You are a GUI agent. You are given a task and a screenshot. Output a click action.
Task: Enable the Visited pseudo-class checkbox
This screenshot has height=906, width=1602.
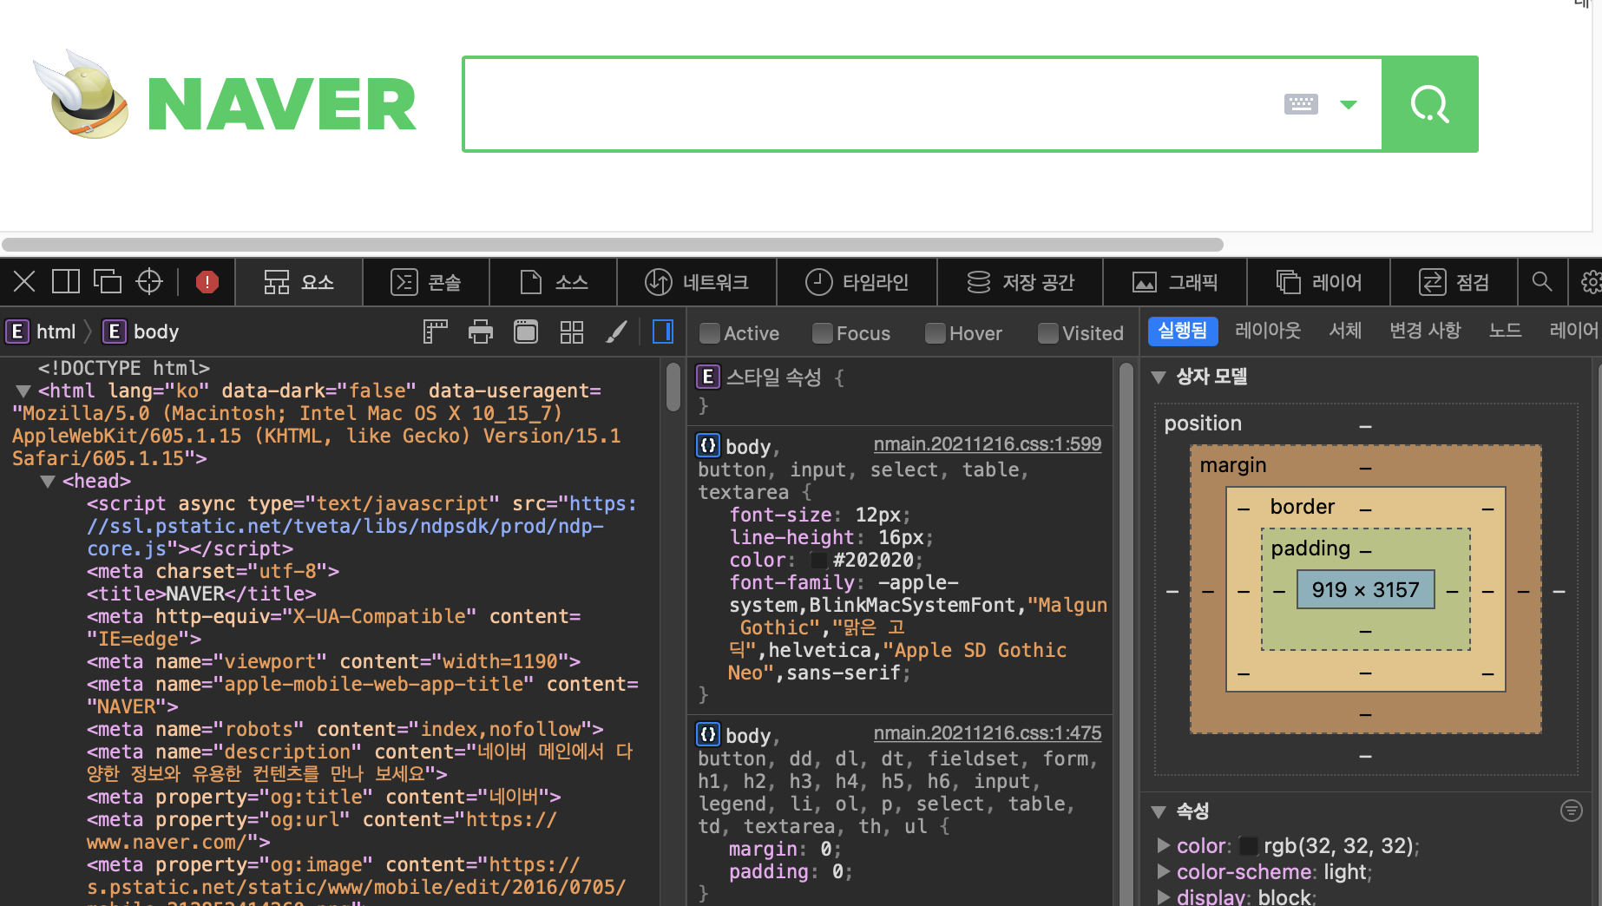(1047, 333)
